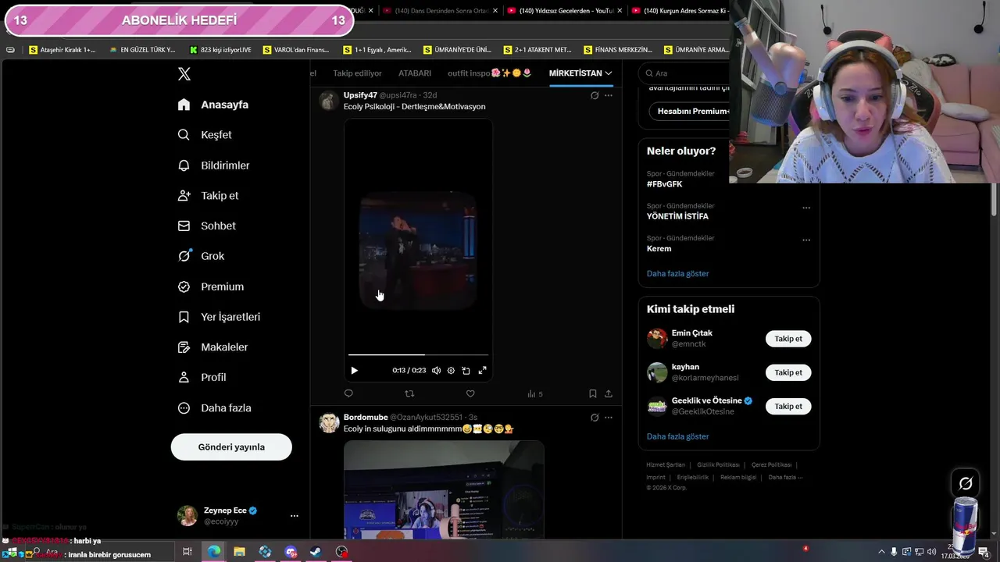The width and height of the screenshot is (1000, 562).
Task: Play the paused video in Upsify47 post
Action: tap(354, 371)
